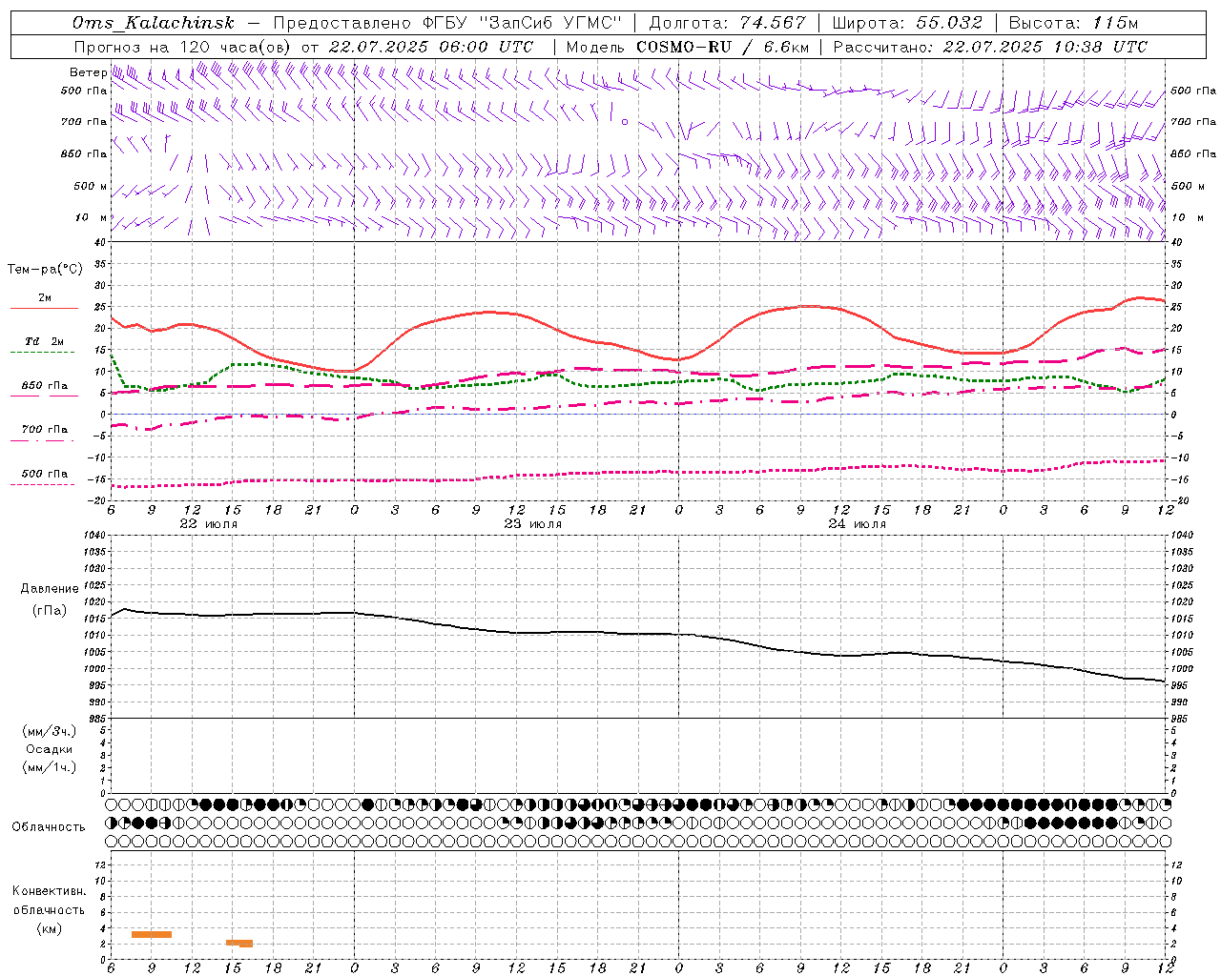Click the Td 2м dew point legend entry
This screenshot has height=976, width=1221.
click(44, 341)
